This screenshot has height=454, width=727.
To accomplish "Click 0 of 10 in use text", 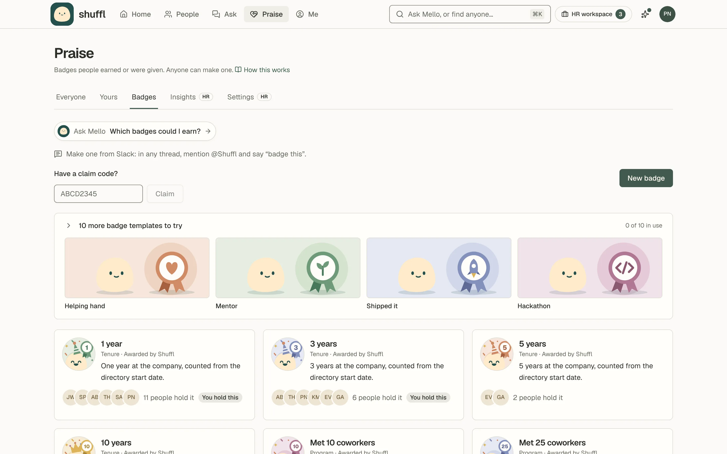I will point(644,225).
